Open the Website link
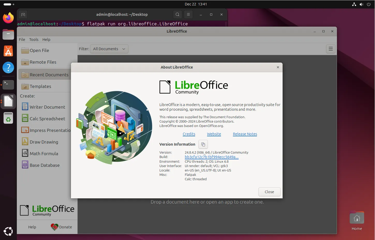 click(x=214, y=134)
